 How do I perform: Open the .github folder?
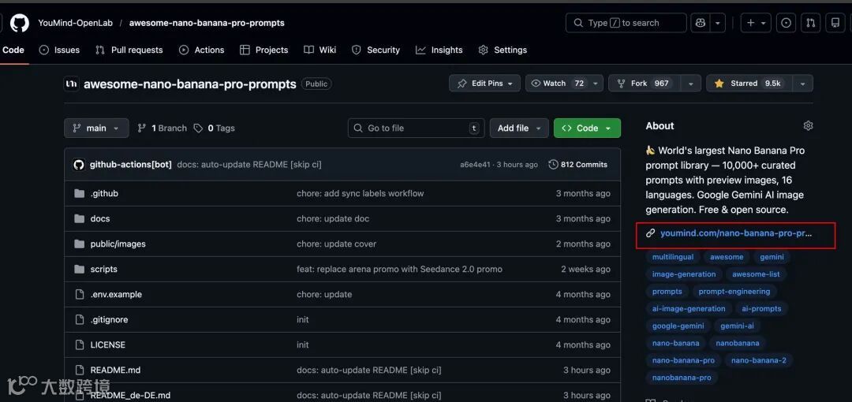click(104, 193)
